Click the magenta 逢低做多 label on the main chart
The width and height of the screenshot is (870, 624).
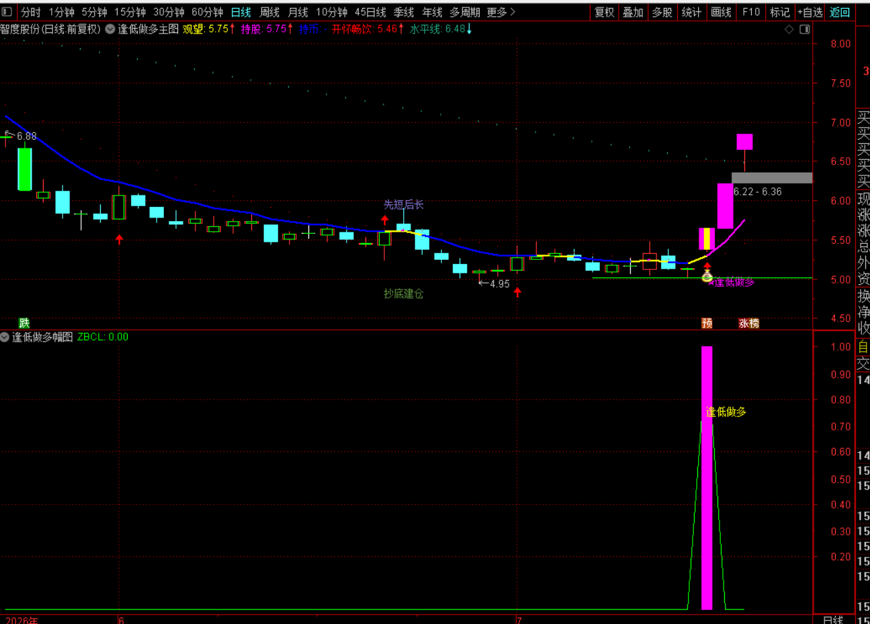(x=734, y=282)
